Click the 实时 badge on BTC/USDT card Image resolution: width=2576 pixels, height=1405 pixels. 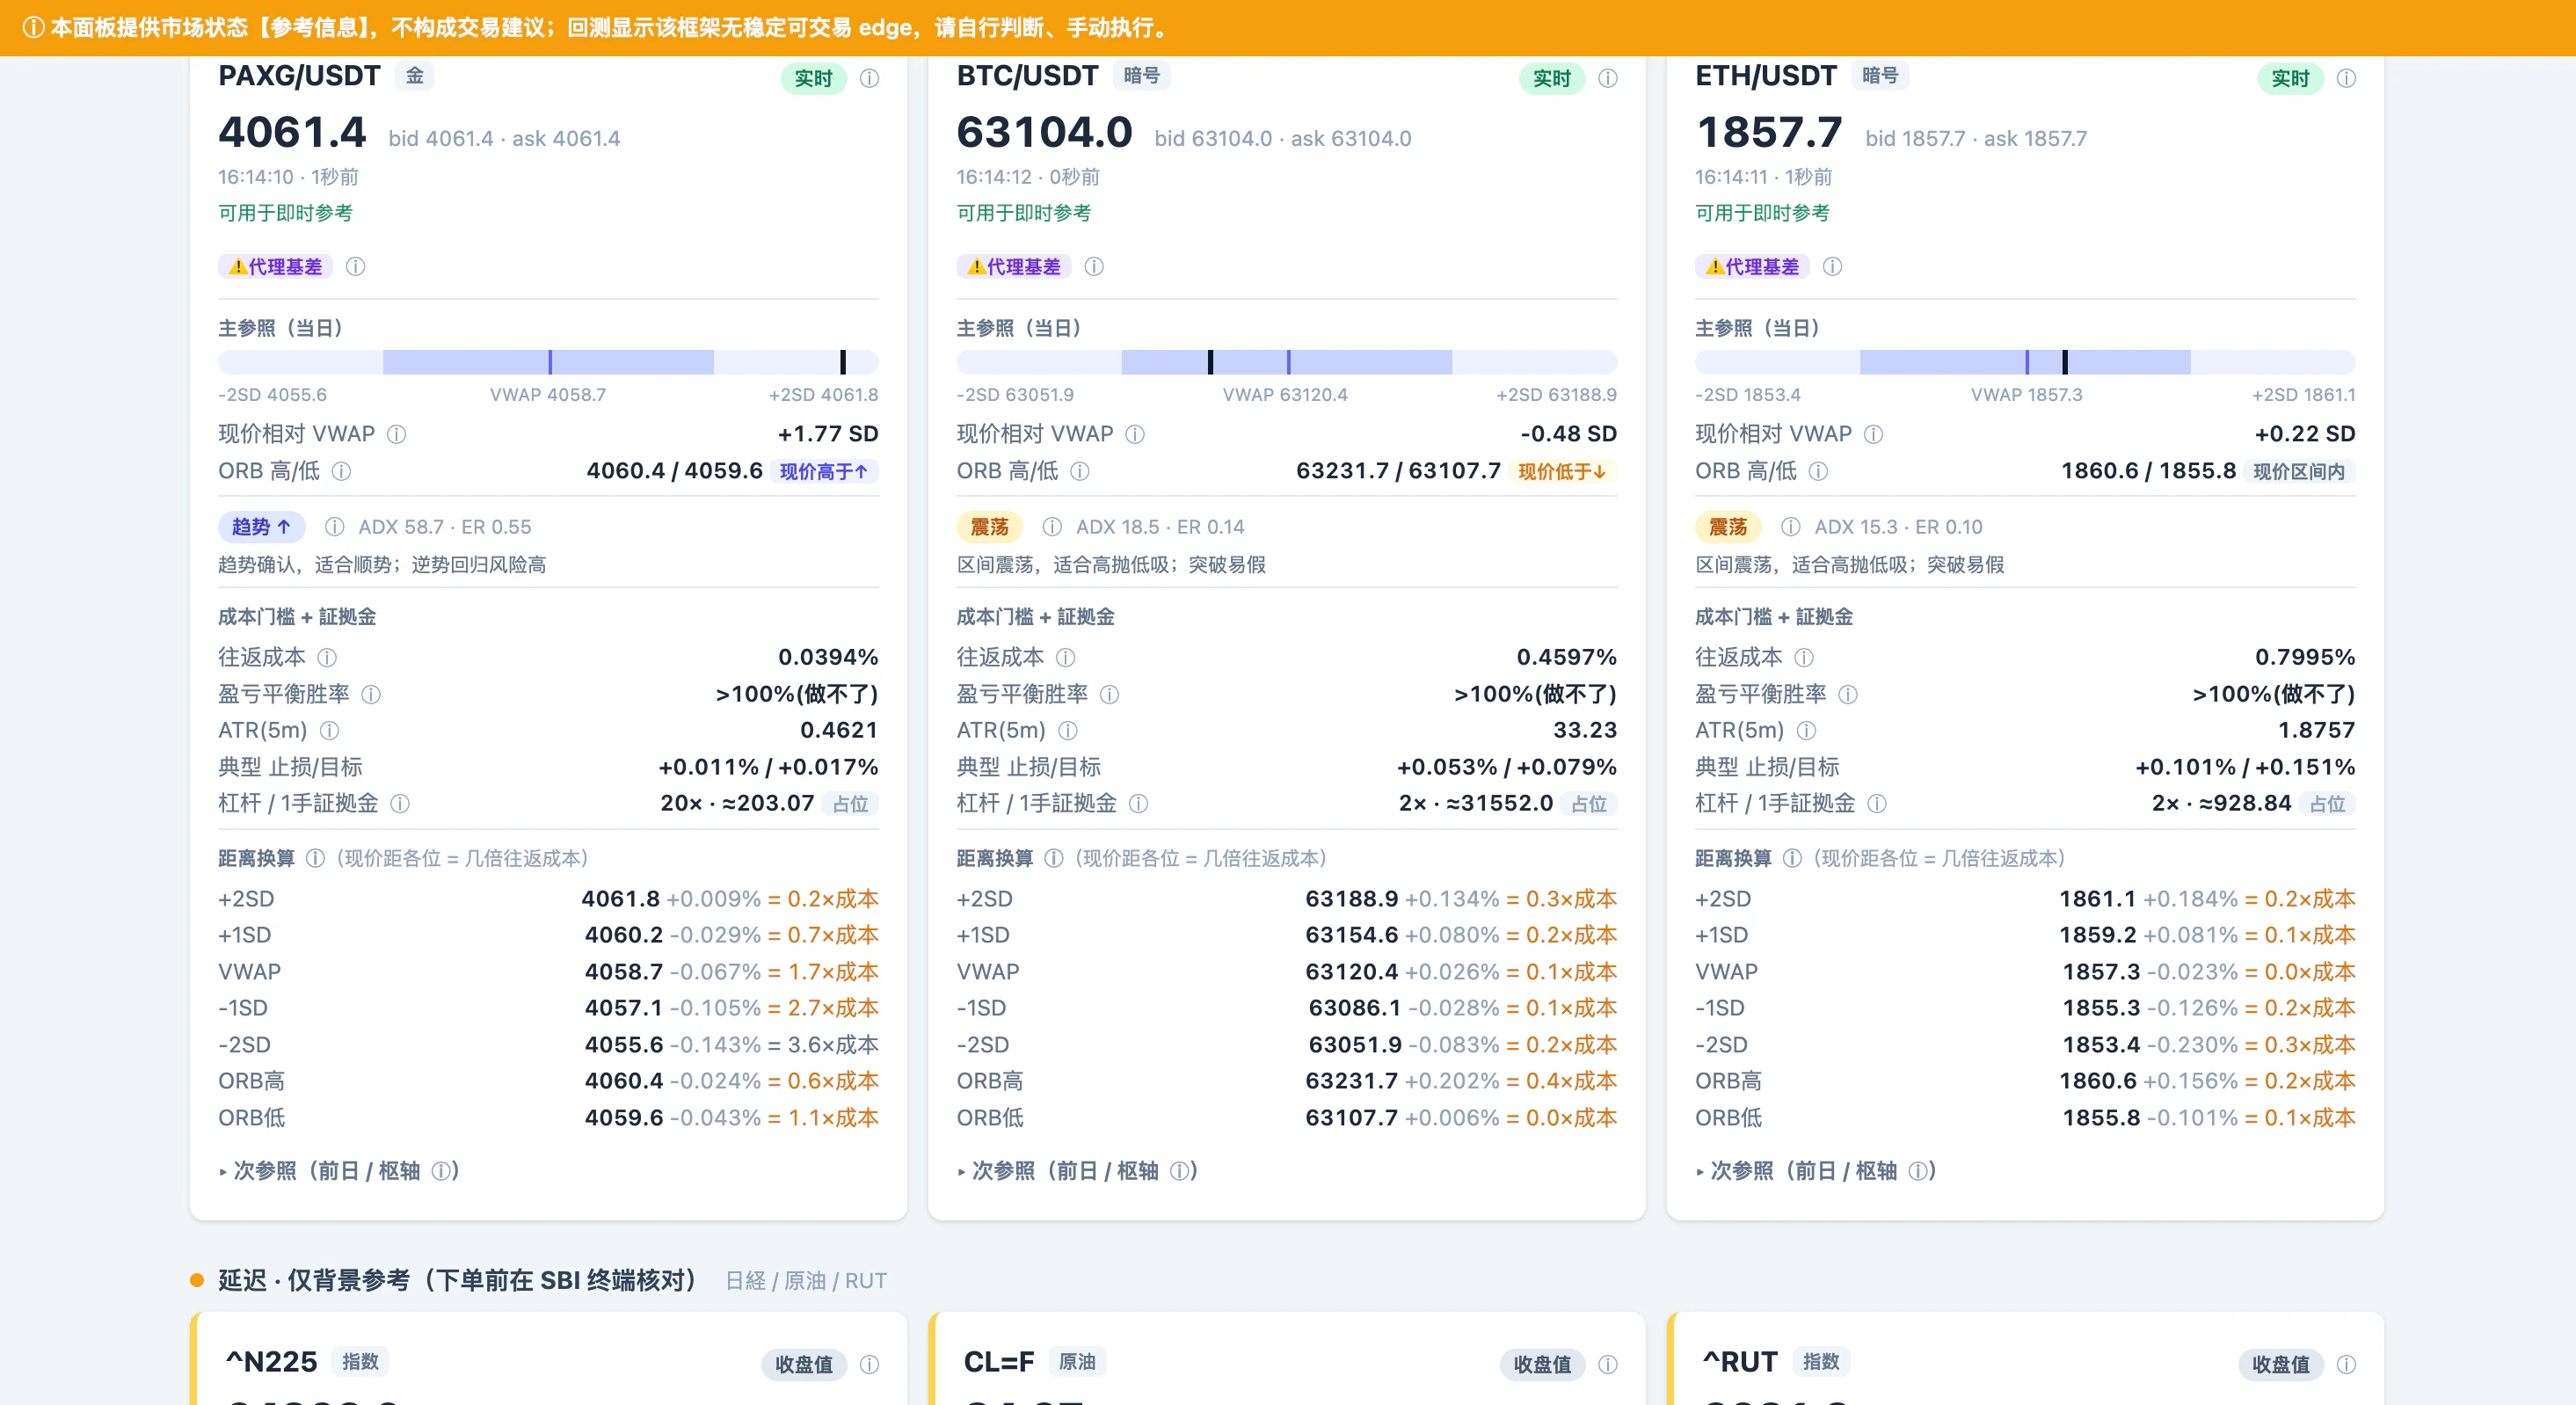click(1551, 78)
